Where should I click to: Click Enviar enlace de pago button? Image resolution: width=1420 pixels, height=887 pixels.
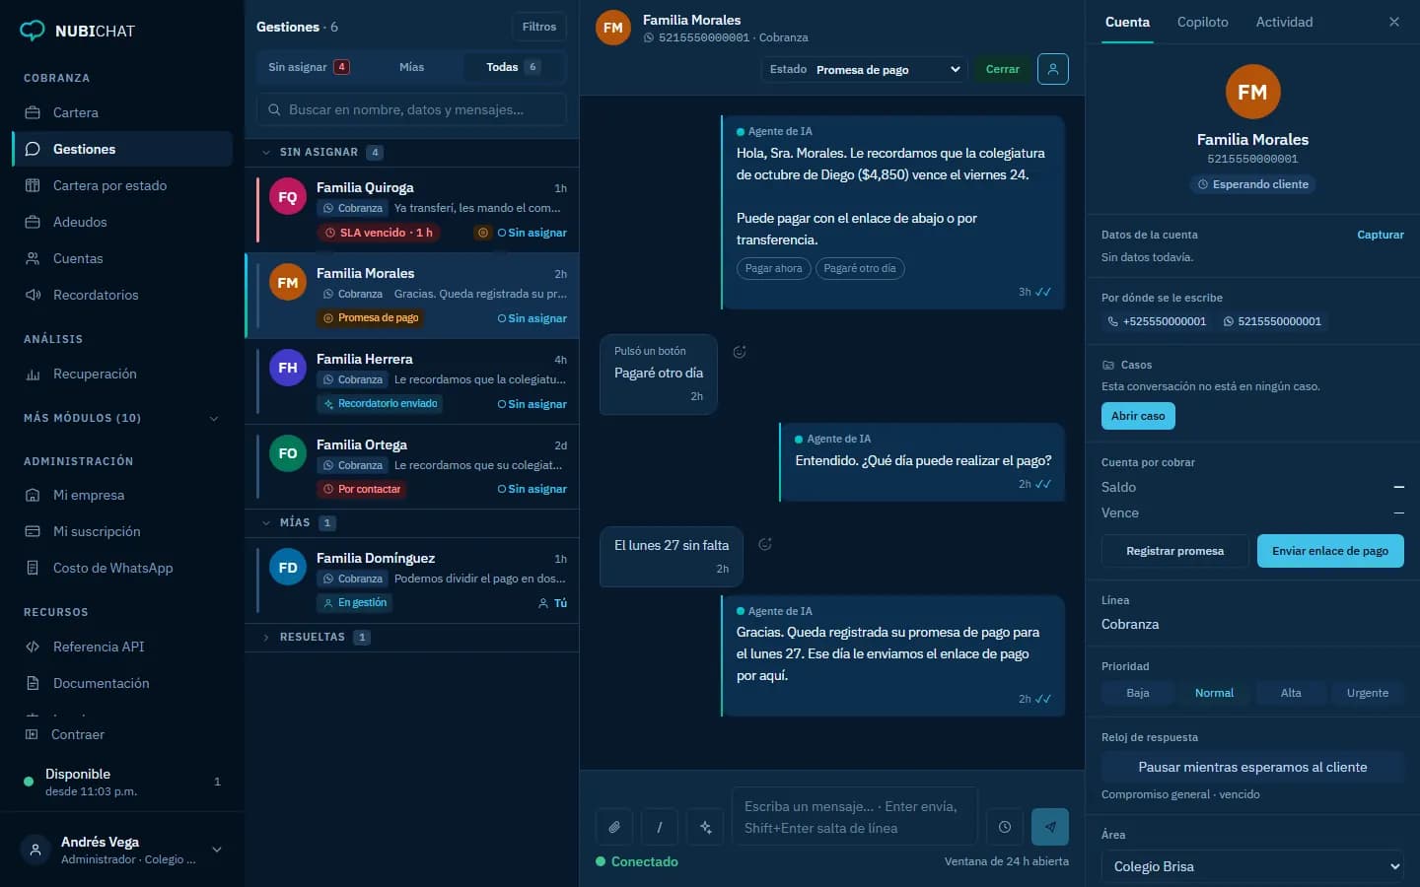point(1329,551)
